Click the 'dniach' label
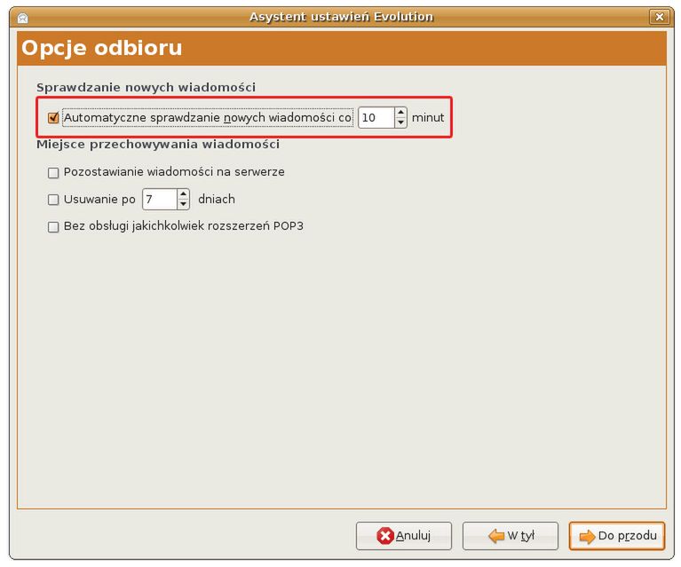681x567 pixels. click(217, 200)
